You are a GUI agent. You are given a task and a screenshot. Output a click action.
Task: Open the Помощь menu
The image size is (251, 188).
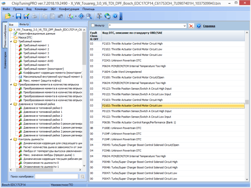coord(88,9)
